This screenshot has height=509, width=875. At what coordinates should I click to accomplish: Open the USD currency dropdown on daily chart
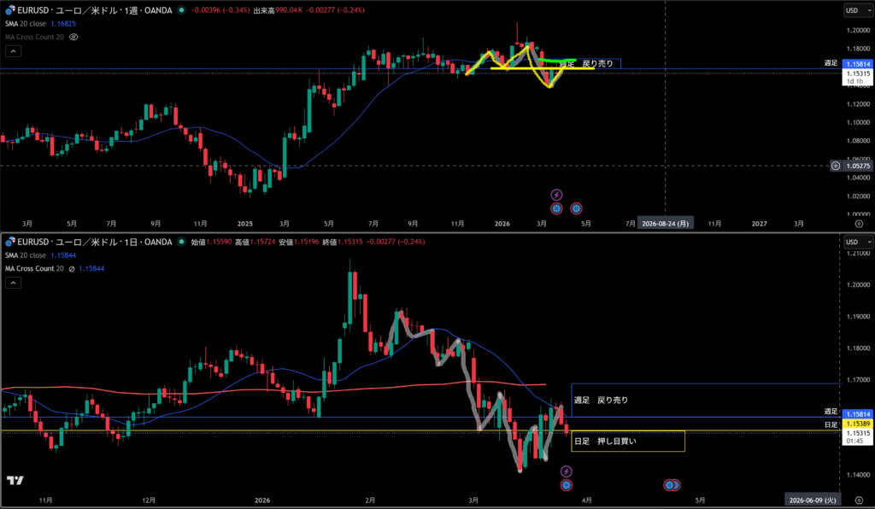pos(854,243)
